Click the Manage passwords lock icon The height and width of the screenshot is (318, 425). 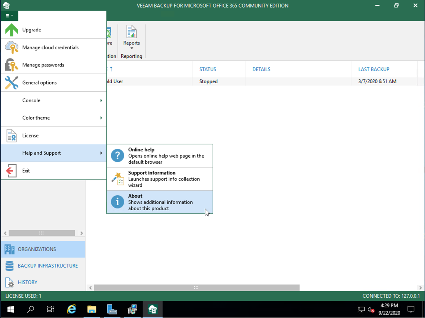[x=11, y=65]
